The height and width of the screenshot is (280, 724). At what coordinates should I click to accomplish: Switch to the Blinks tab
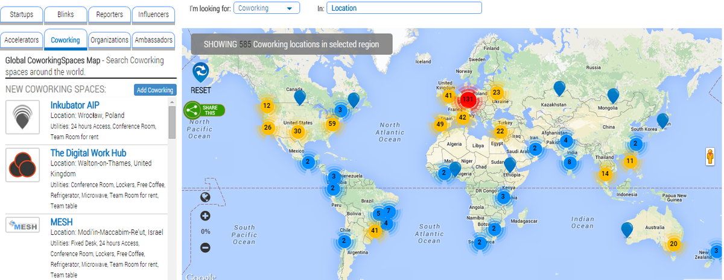[65, 14]
